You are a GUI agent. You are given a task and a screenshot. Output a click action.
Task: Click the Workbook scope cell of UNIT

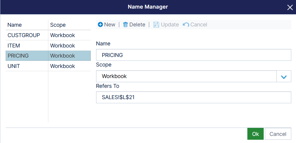point(69,66)
